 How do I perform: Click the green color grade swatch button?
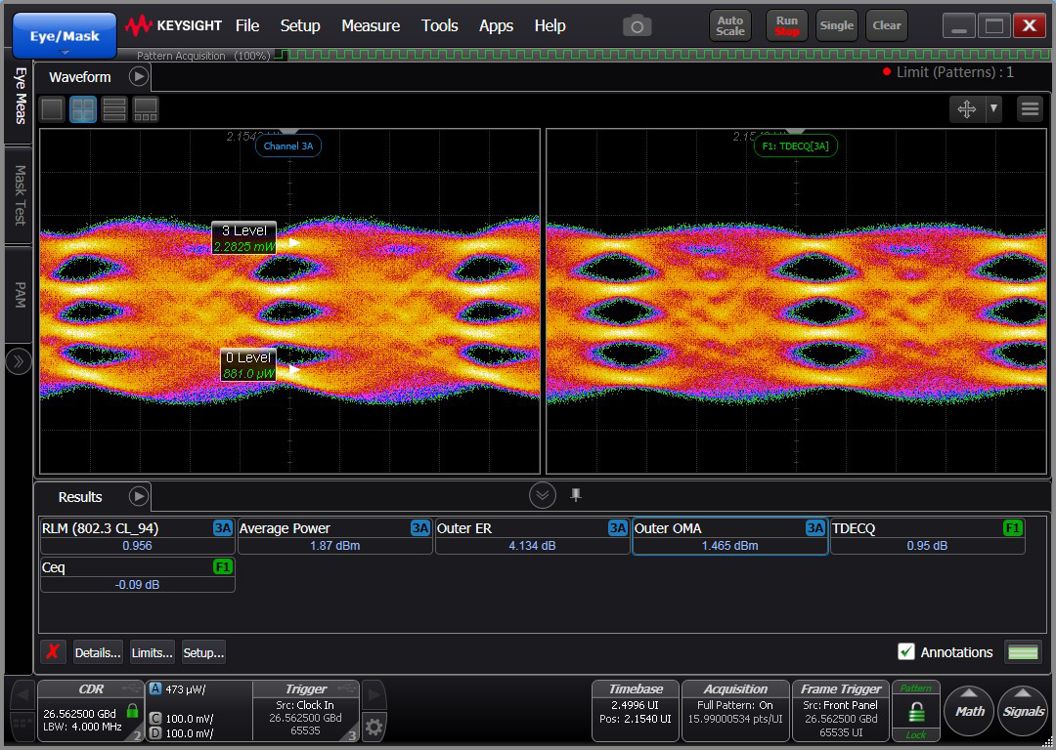click(x=1023, y=652)
